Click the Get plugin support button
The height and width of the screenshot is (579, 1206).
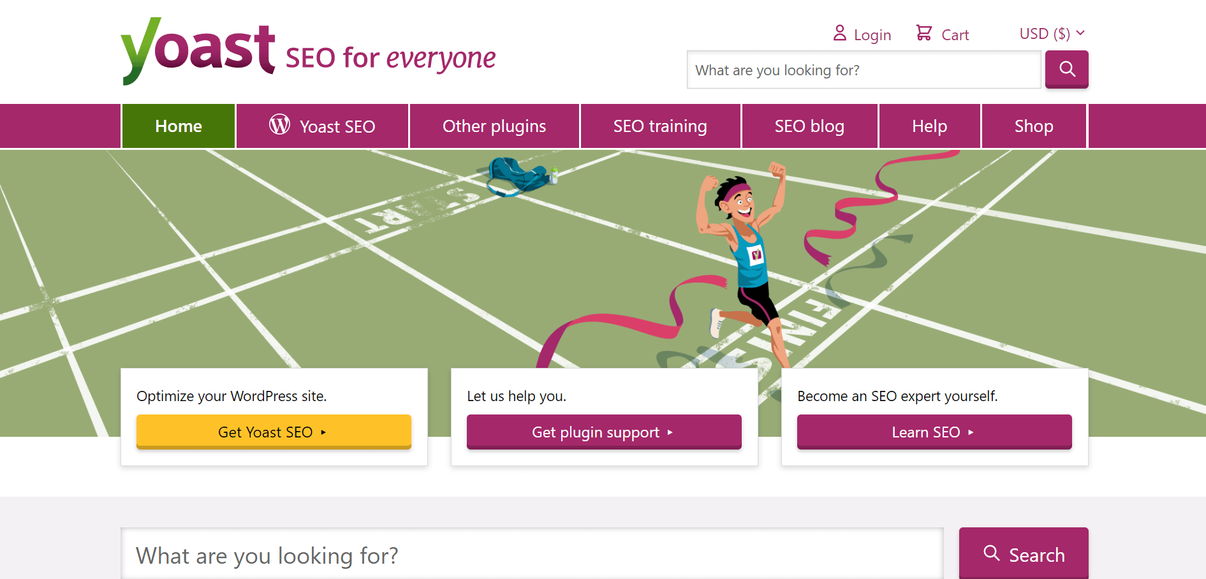(603, 432)
